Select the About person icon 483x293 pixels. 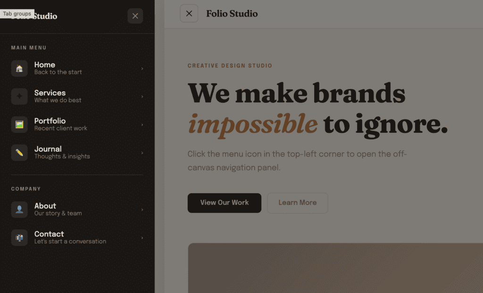click(x=19, y=210)
